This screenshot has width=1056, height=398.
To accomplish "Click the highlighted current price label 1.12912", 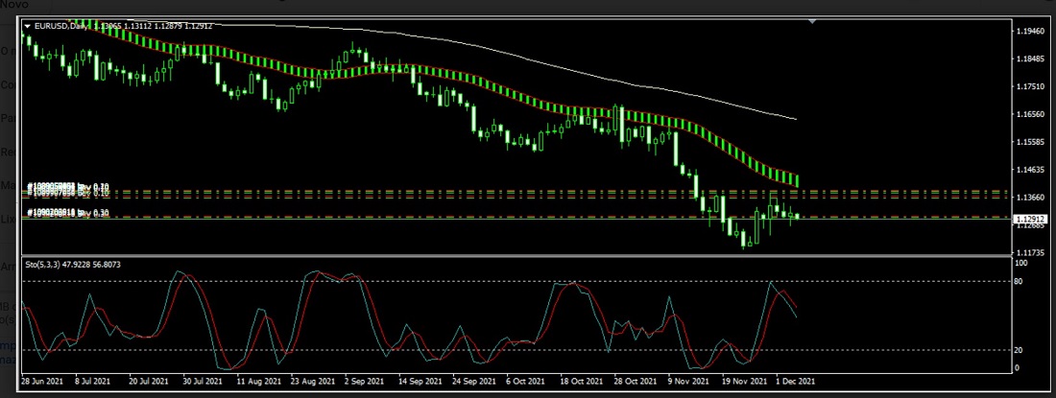I will pyautogui.click(x=1032, y=219).
